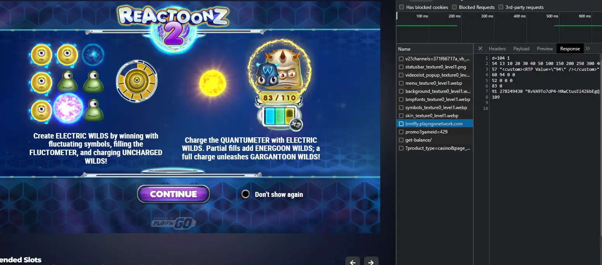602x265 pixels.
Task: Tick the checkbox beside skin_texture0_level1.webp
Action: (401, 116)
